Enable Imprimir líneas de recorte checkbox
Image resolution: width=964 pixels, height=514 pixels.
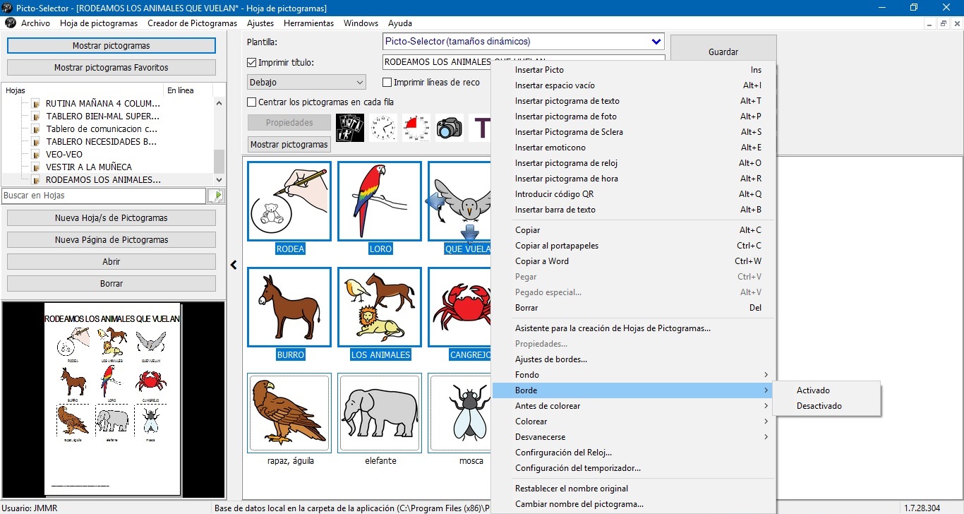click(x=387, y=83)
